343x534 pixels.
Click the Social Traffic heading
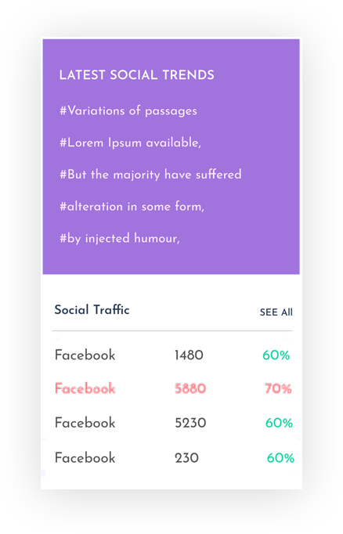(x=92, y=310)
